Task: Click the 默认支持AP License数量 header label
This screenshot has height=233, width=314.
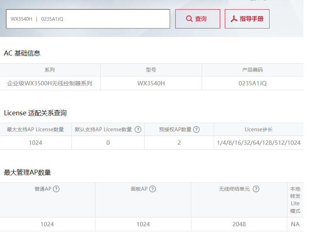Action: coord(103,129)
